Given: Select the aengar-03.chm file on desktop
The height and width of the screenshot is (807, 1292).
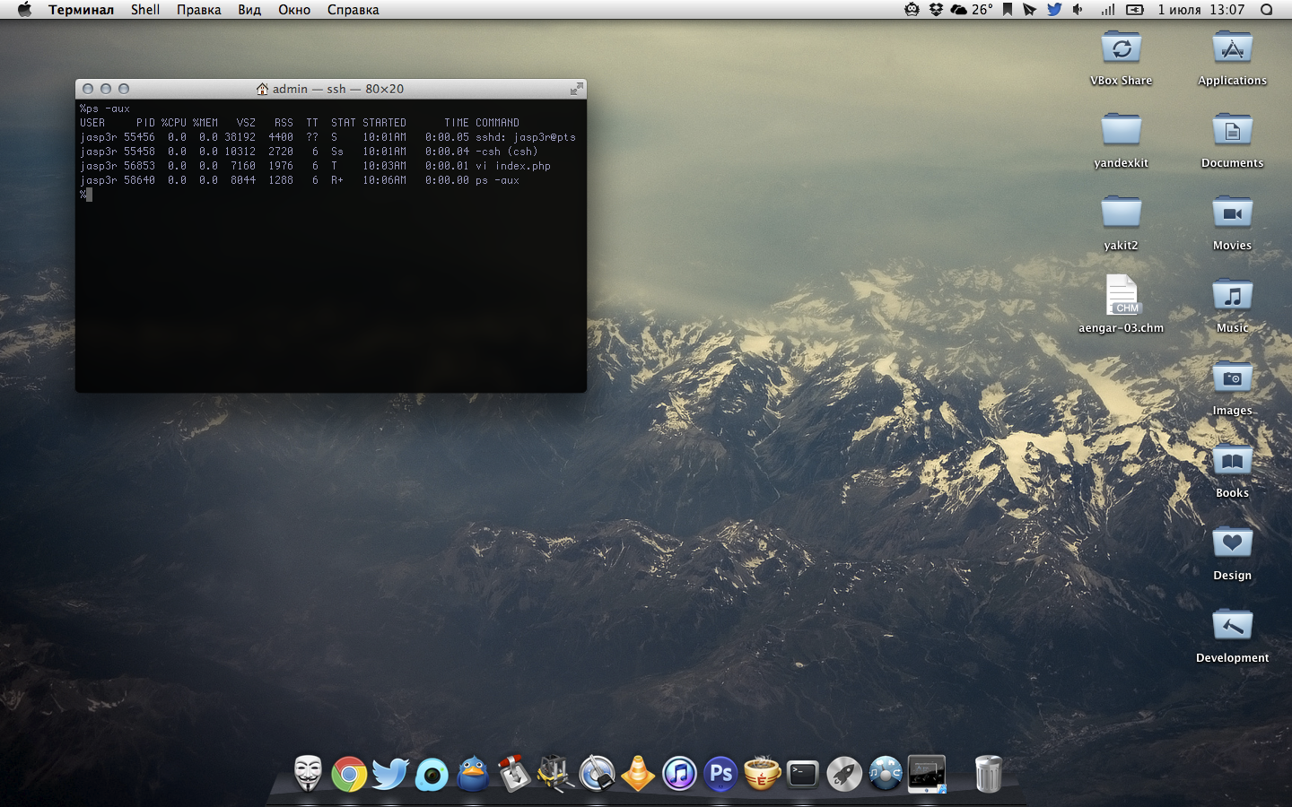Looking at the screenshot, I should point(1121,296).
